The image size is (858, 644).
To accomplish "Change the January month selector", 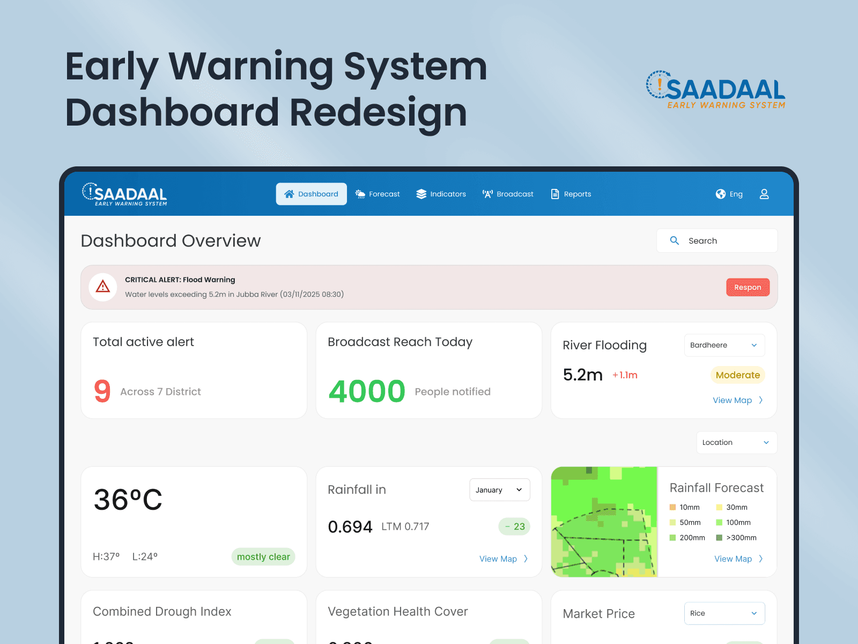I will point(499,489).
